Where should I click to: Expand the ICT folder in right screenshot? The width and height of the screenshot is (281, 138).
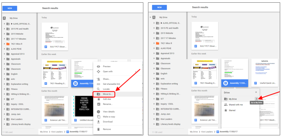[x=154, y=99]
